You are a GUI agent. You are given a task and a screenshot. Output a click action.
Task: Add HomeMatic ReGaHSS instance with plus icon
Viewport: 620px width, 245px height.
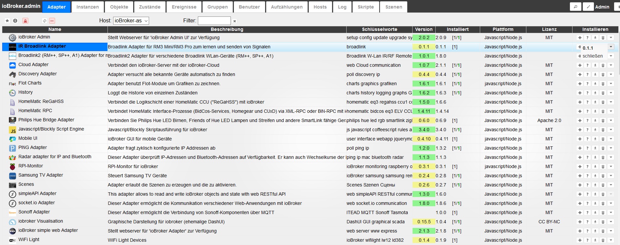[580, 102]
